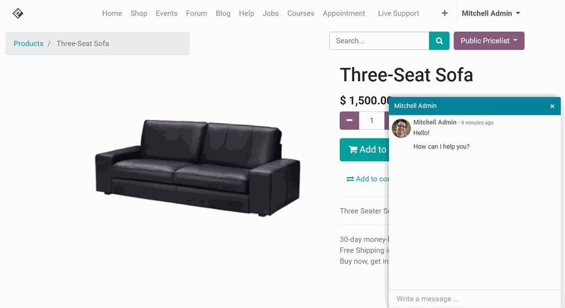This screenshot has height=308, width=565.
Task: Click the Products breadcrumb link
Action: [29, 44]
